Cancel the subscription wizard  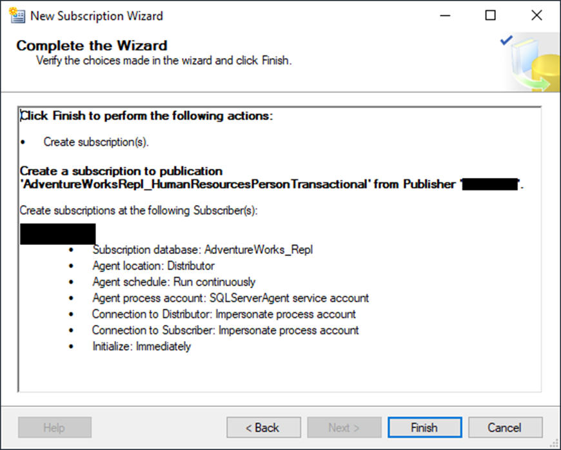(x=505, y=427)
